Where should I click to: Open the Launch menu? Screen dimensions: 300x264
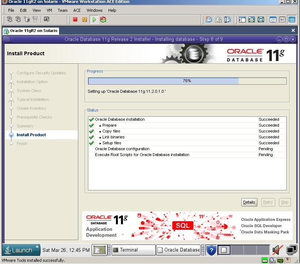[20, 250]
